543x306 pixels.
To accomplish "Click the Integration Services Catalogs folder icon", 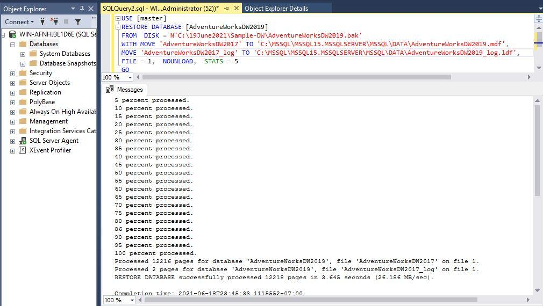I will point(23,131).
